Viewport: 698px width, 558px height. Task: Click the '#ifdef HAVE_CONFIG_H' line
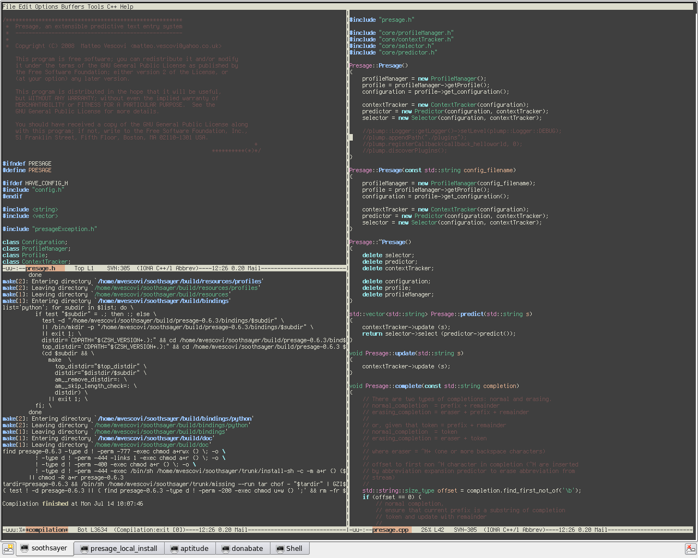(35, 183)
